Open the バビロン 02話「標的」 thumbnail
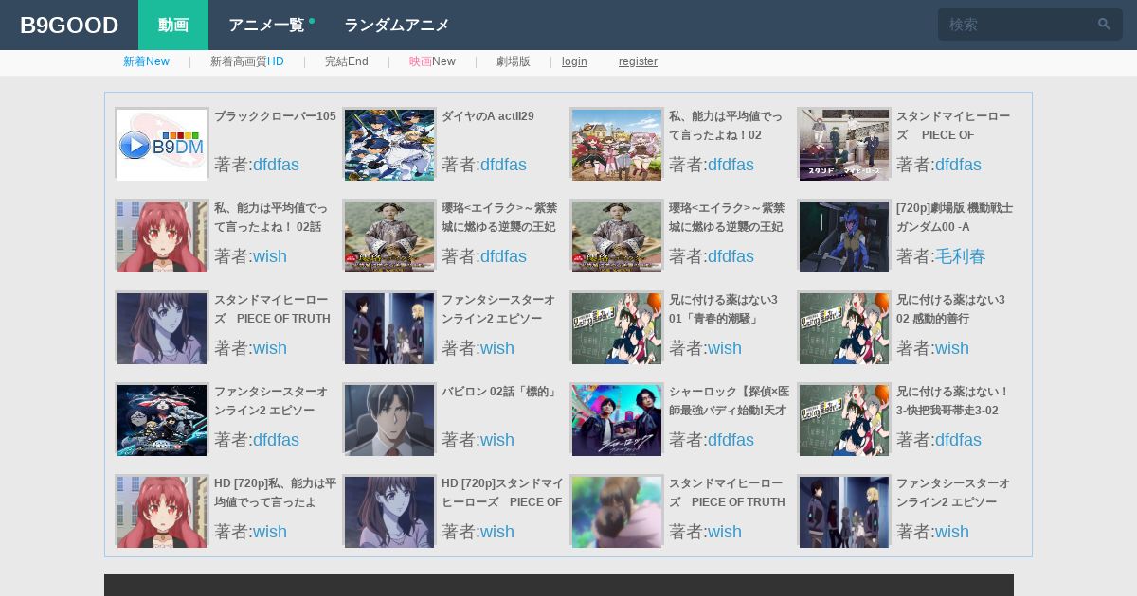Viewport: 1137px width, 596px height. [389, 419]
